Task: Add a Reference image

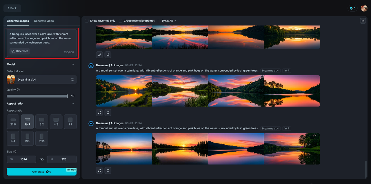Action: point(20,51)
